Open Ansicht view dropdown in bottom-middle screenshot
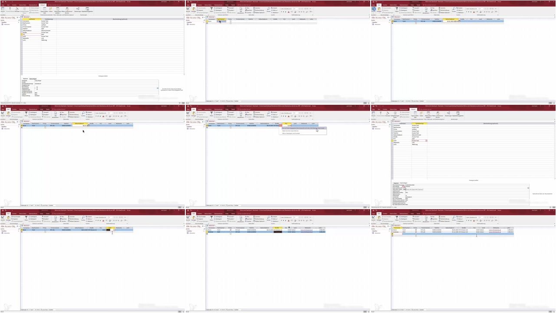The height and width of the screenshot is (313, 556). [188, 219]
